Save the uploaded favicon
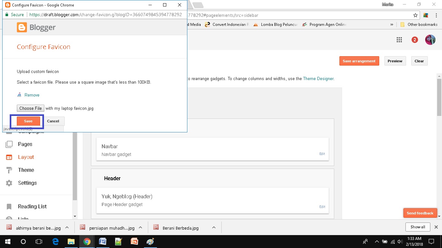This screenshot has height=248, width=442. [28, 121]
